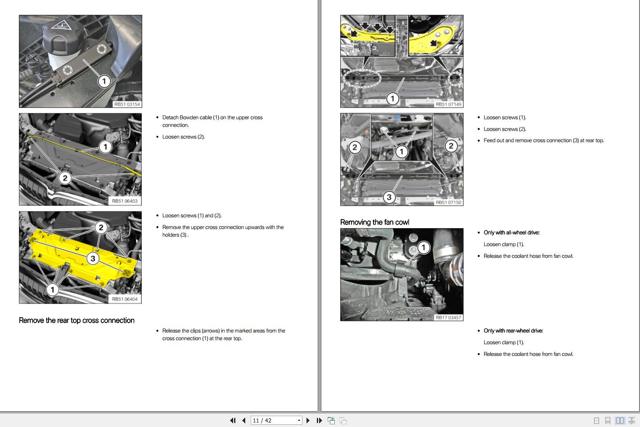Go to the first page

(x=233, y=420)
